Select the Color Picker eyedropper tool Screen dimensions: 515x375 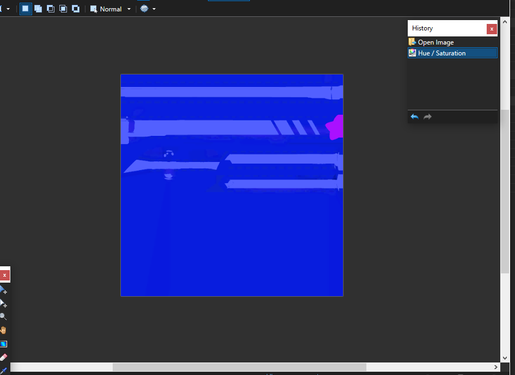[x=3, y=371]
